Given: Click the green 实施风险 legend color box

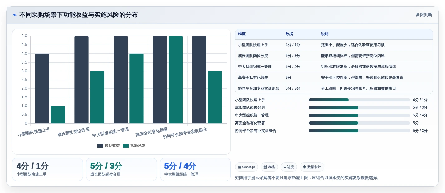Looking at the screenshot, I should pyautogui.click(x=126, y=146).
